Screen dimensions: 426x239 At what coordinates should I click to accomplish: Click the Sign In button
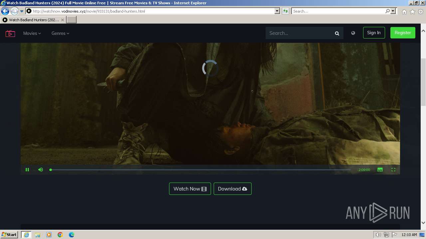pos(374,33)
